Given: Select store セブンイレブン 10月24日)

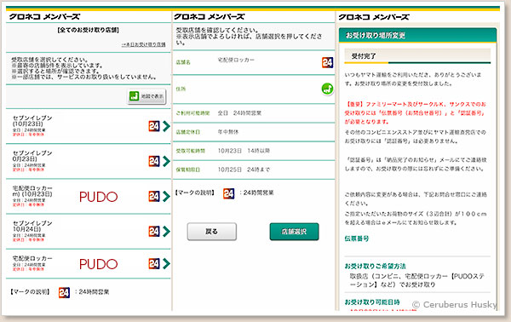Looking at the screenshot, I should tap(89, 232).
